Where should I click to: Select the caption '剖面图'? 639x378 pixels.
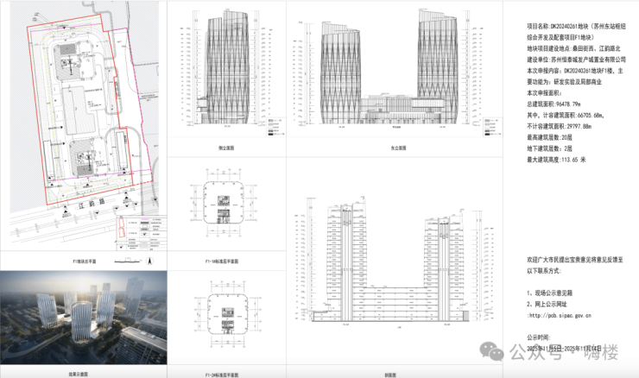pos(390,375)
